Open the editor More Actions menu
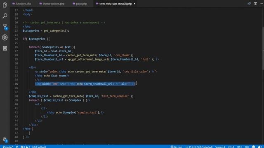Viewport: 264px width, 148px height. (262, 4)
